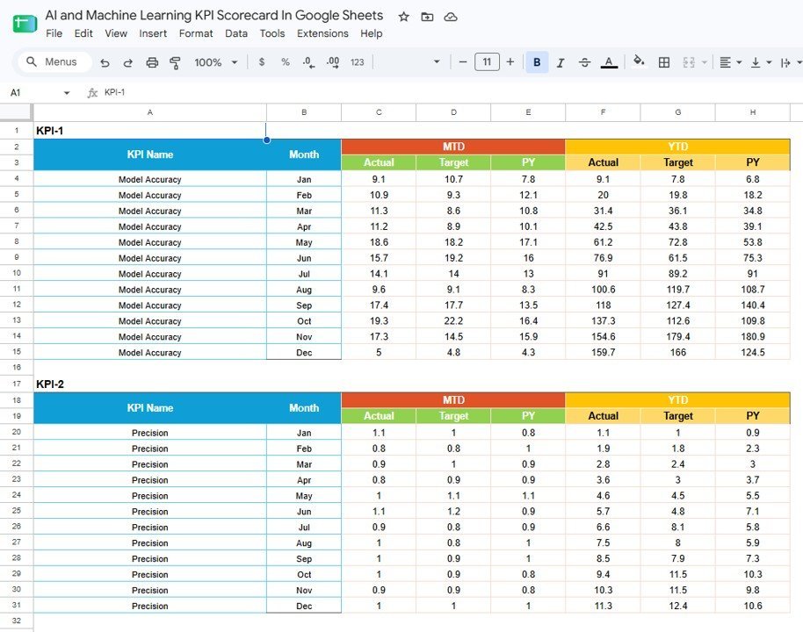
Task: Open the Format menu
Action: click(x=196, y=33)
